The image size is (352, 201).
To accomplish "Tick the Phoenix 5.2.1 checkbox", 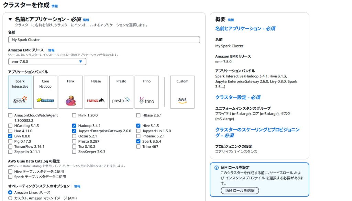I will tap(138, 136).
